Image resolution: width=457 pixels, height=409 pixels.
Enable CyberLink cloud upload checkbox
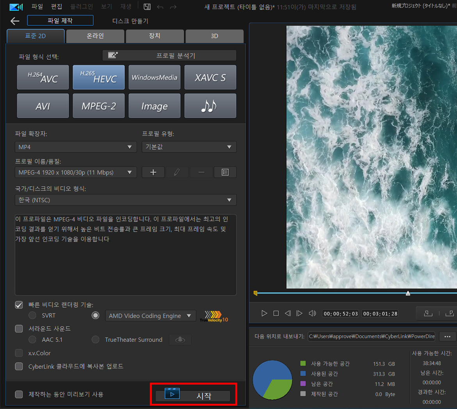coord(19,366)
